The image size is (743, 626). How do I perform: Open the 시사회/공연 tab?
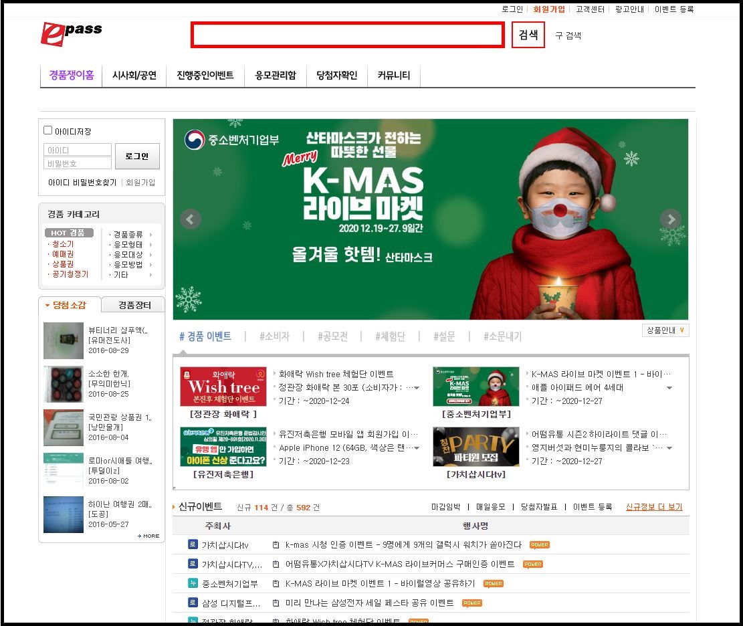point(134,76)
